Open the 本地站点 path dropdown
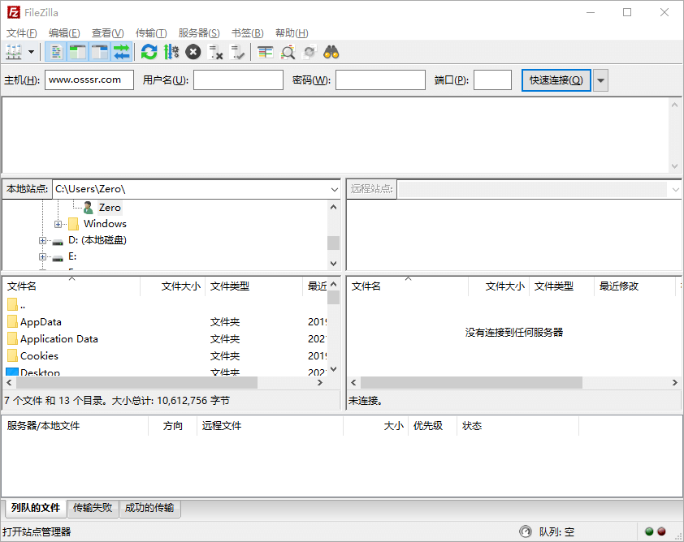This screenshot has width=684, height=542. click(x=334, y=188)
